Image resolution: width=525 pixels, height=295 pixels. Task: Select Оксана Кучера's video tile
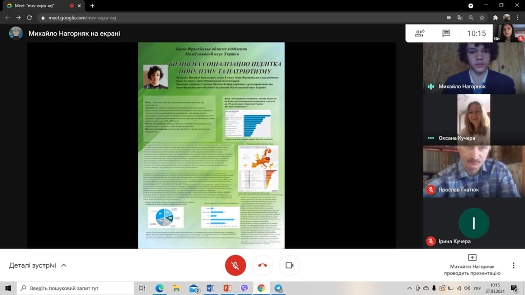pyautogui.click(x=474, y=119)
